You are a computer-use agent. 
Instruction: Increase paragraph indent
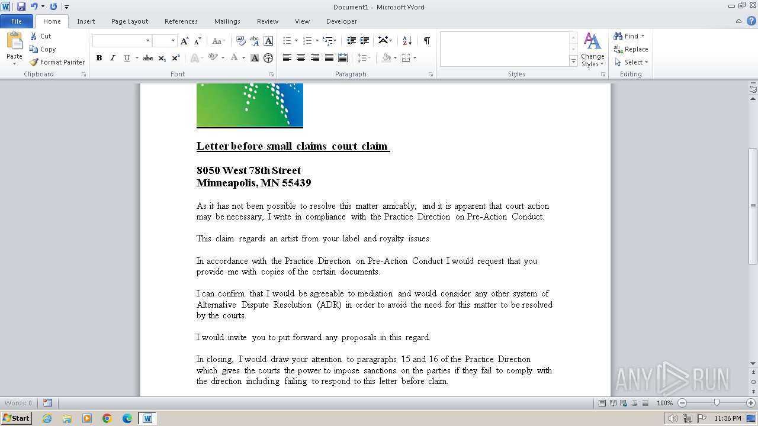click(365, 41)
